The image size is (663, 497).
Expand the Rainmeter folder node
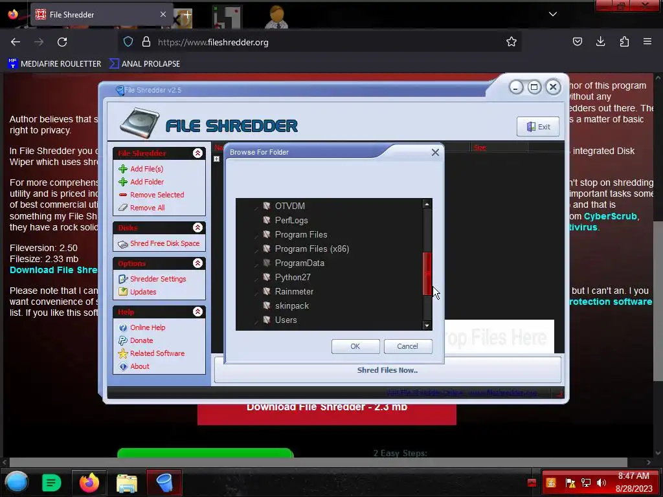point(256,293)
